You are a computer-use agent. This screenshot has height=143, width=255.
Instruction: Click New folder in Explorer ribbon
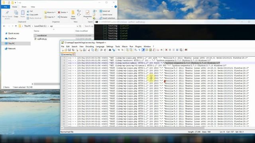coord(73,15)
